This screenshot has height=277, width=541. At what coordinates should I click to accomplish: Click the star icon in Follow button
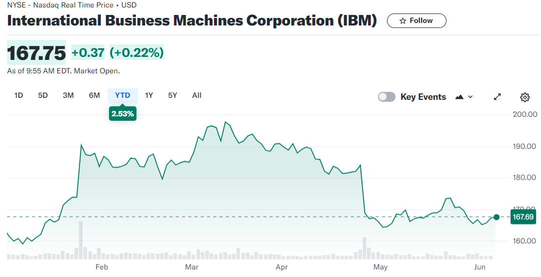tap(403, 21)
